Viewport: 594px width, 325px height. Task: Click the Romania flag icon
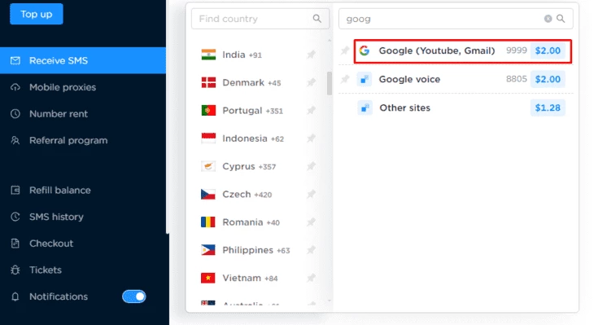(x=208, y=222)
